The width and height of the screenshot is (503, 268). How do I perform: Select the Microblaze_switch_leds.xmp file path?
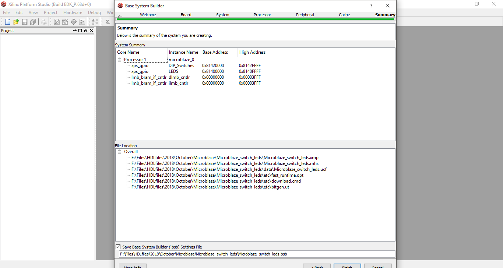[x=225, y=158]
